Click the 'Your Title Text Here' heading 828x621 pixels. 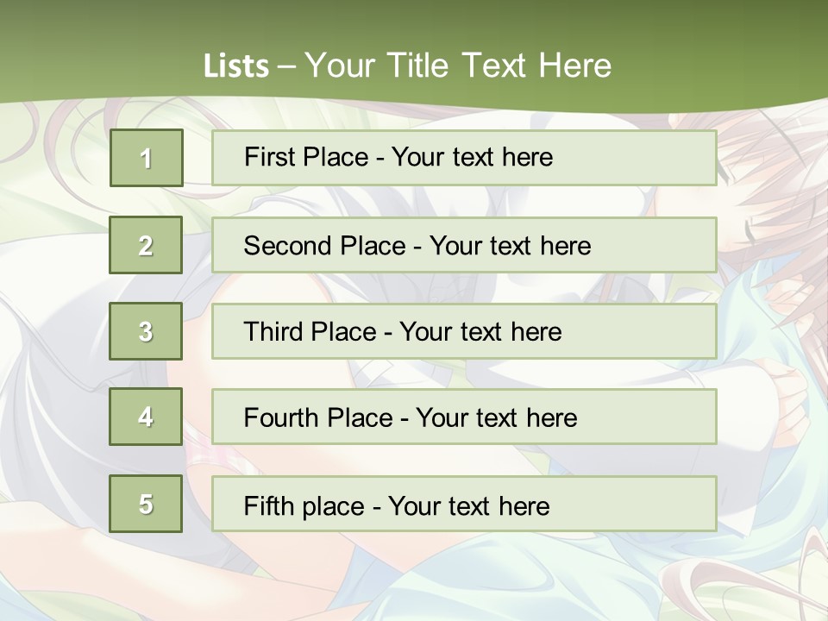tap(458, 66)
